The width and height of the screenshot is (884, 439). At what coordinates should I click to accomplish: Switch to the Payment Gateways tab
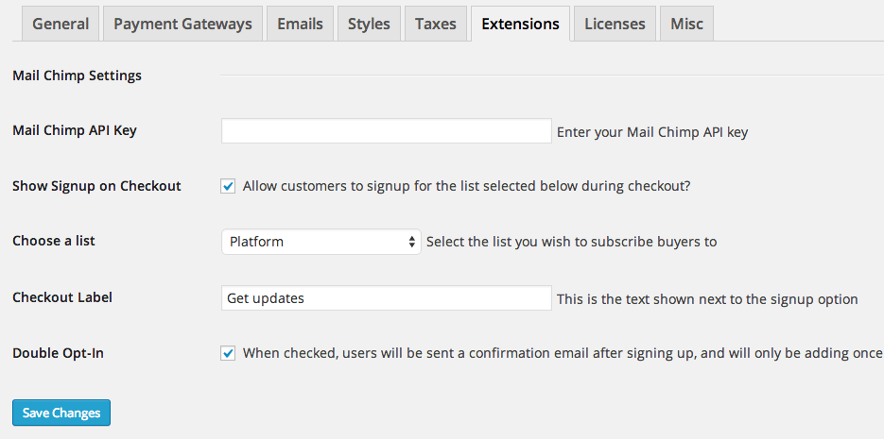click(x=182, y=24)
